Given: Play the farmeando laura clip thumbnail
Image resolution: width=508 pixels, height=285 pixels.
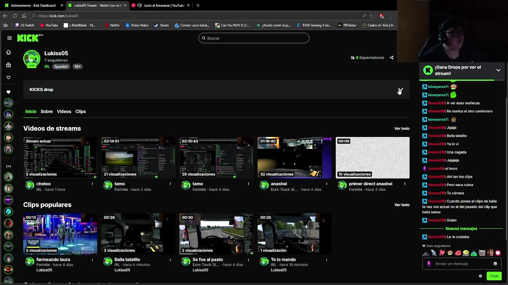Looking at the screenshot, I should click(x=60, y=234).
